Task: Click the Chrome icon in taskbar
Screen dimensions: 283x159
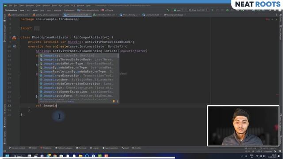Action: click(x=55, y=156)
